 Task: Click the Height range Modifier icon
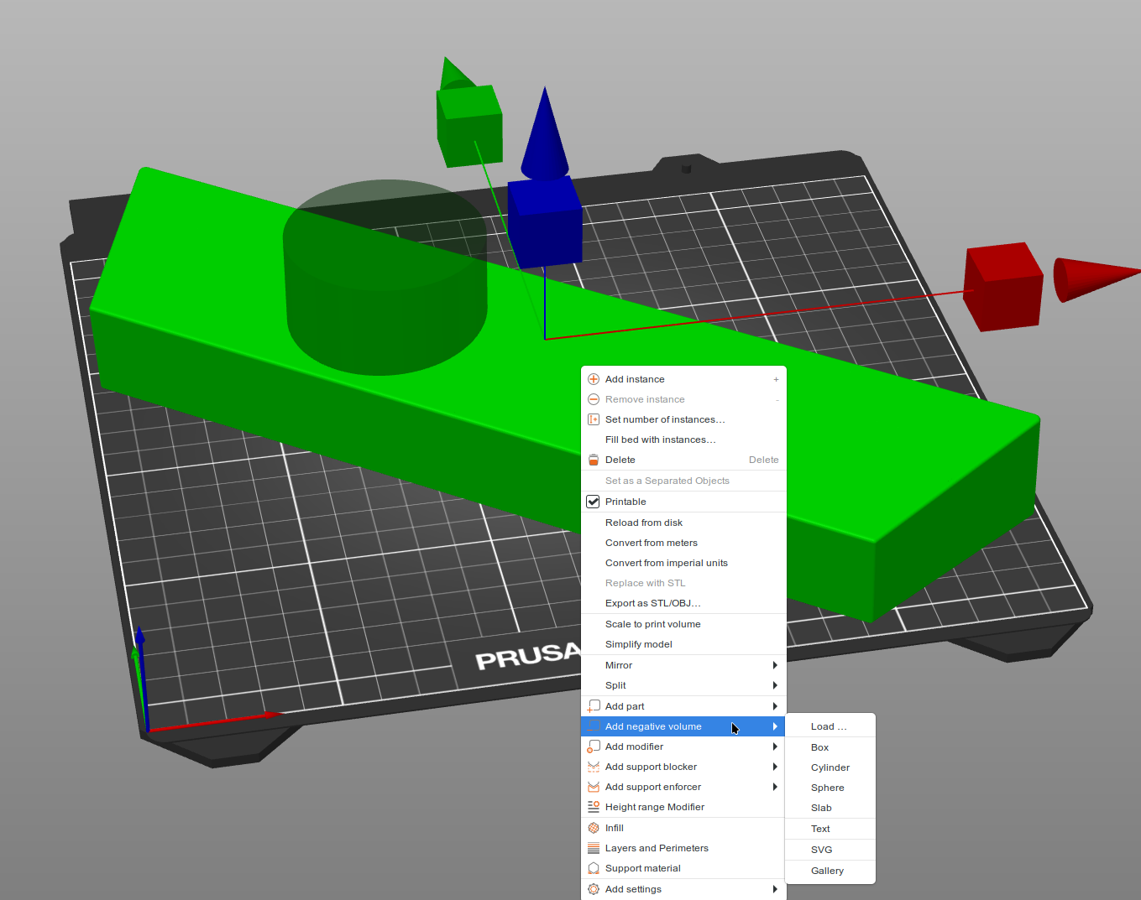594,807
